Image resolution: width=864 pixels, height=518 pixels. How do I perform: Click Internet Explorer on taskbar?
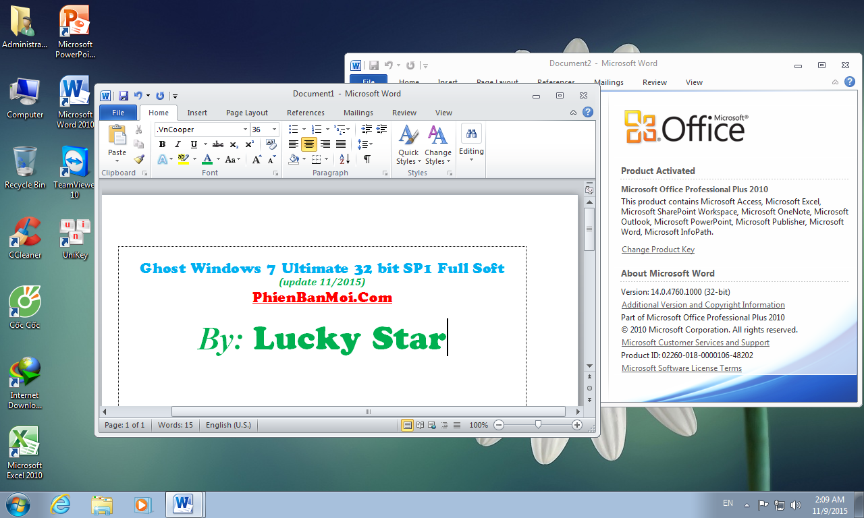click(61, 504)
